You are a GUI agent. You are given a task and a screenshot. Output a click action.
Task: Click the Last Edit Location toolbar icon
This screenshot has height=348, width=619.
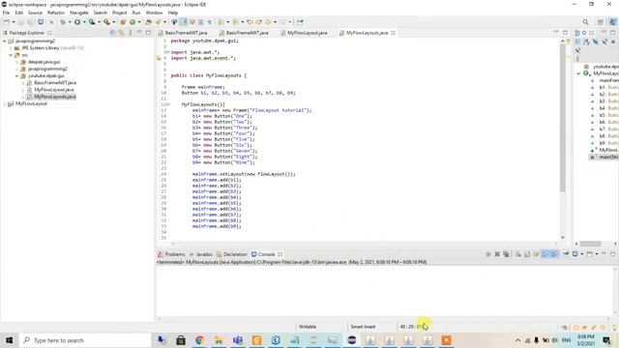click(x=250, y=22)
